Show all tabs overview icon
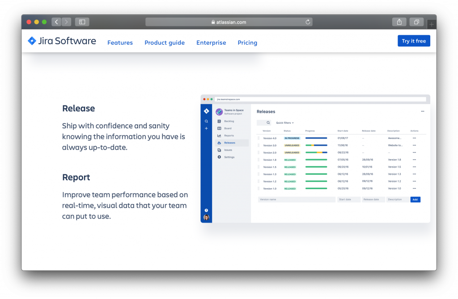The height and width of the screenshot is (299, 458). tap(416, 22)
